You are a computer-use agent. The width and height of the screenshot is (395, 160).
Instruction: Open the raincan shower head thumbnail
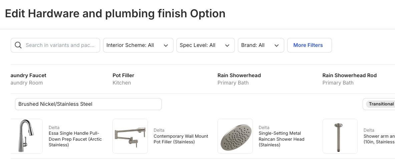[x=235, y=136]
